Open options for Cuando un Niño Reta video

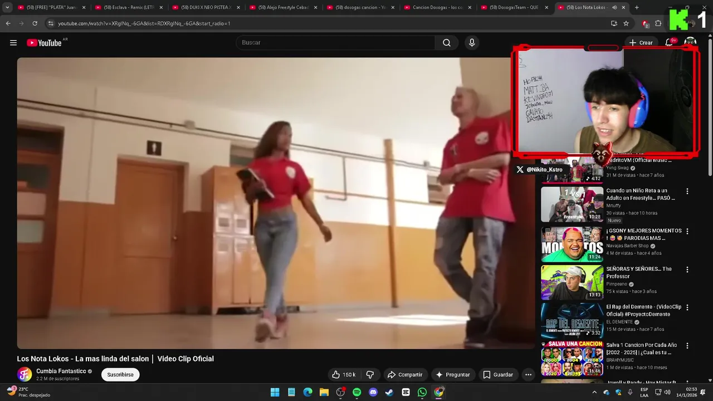pos(687,191)
